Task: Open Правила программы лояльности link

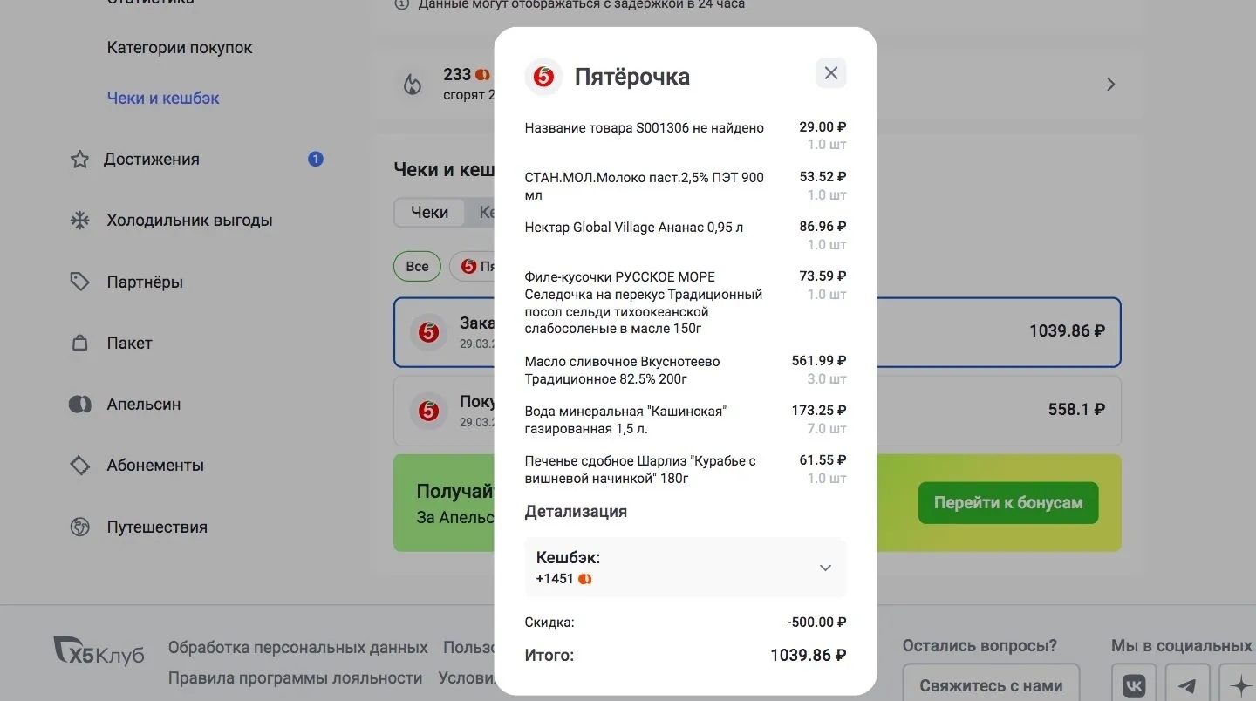Action: tap(295, 677)
